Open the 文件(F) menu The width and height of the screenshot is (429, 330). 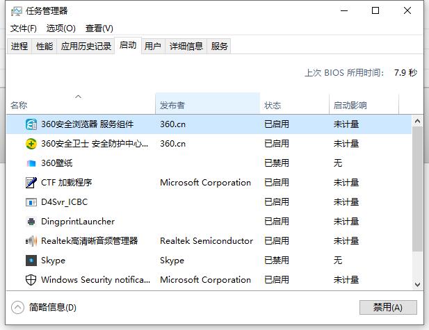(x=23, y=28)
